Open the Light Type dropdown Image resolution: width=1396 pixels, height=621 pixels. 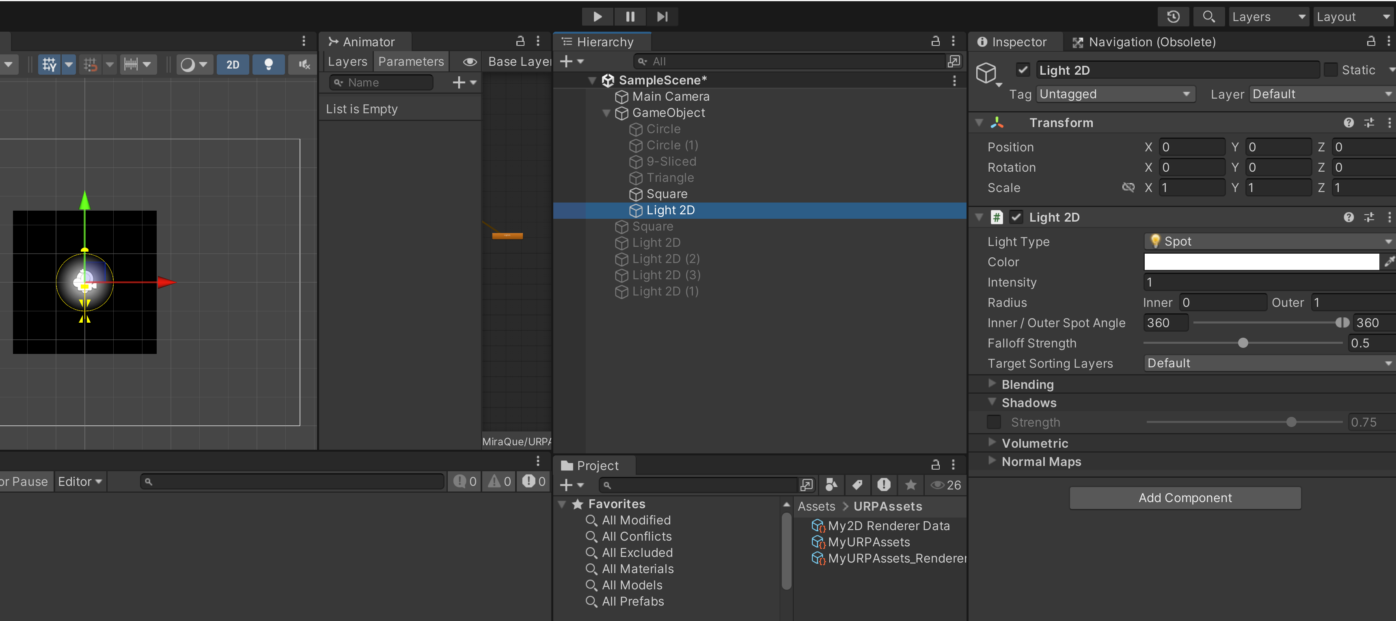click(x=1268, y=241)
